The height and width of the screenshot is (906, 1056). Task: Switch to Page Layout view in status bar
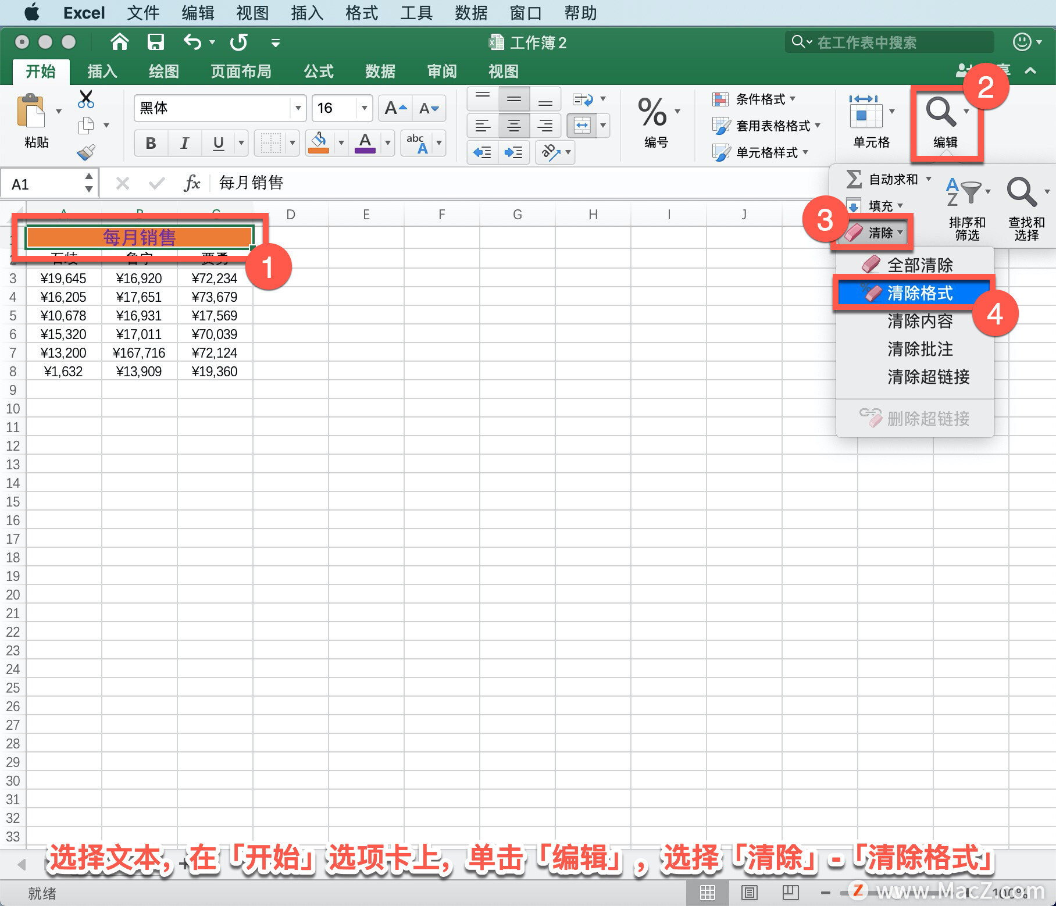pyautogui.click(x=749, y=892)
